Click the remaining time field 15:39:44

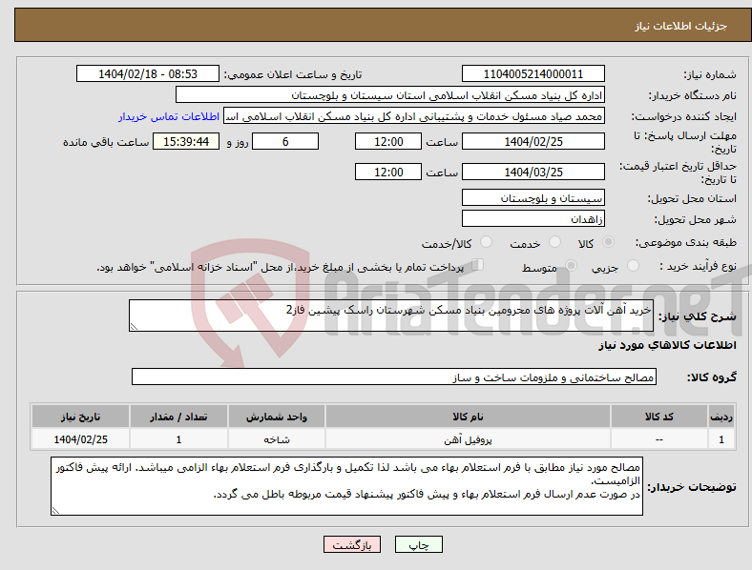(x=186, y=142)
